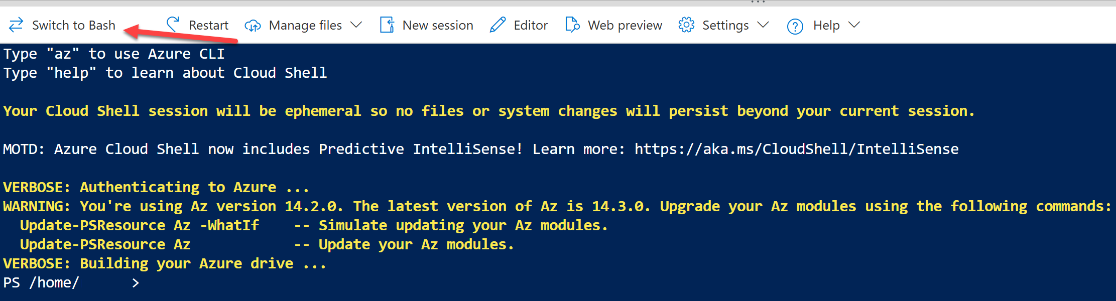Select the Switch to Bash shell icon
Image resolution: width=1116 pixels, height=301 pixels.
pyautogui.click(x=15, y=25)
